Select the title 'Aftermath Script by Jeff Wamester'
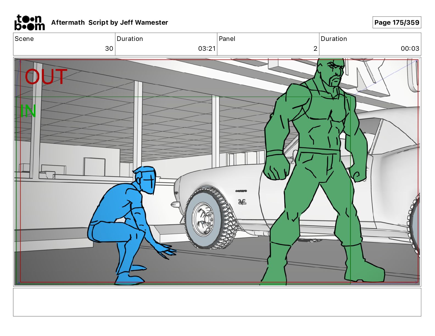 tap(110, 23)
